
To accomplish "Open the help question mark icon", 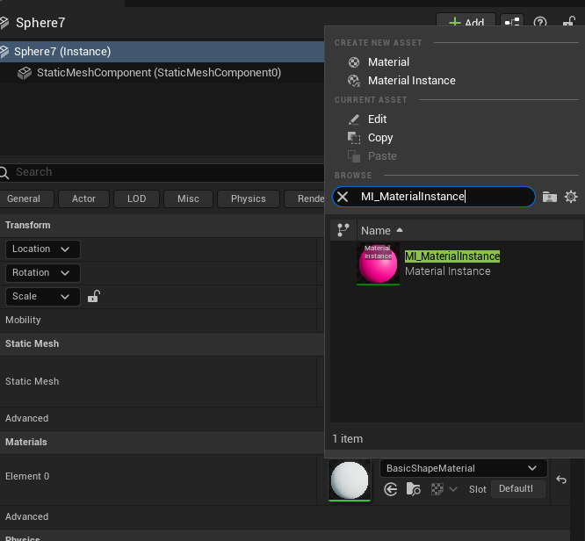I will tap(540, 22).
